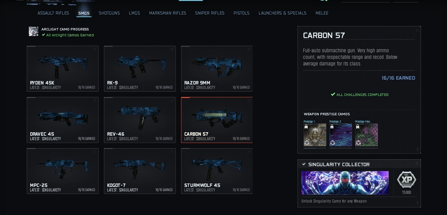Click the XP reward medal icon
The height and width of the screenshot is (215, 447).
pyautogui.click(x=406, y=180)
